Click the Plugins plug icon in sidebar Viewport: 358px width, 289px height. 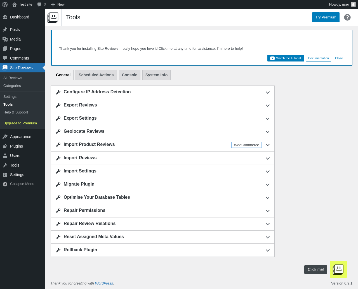[x=5, y=146]
